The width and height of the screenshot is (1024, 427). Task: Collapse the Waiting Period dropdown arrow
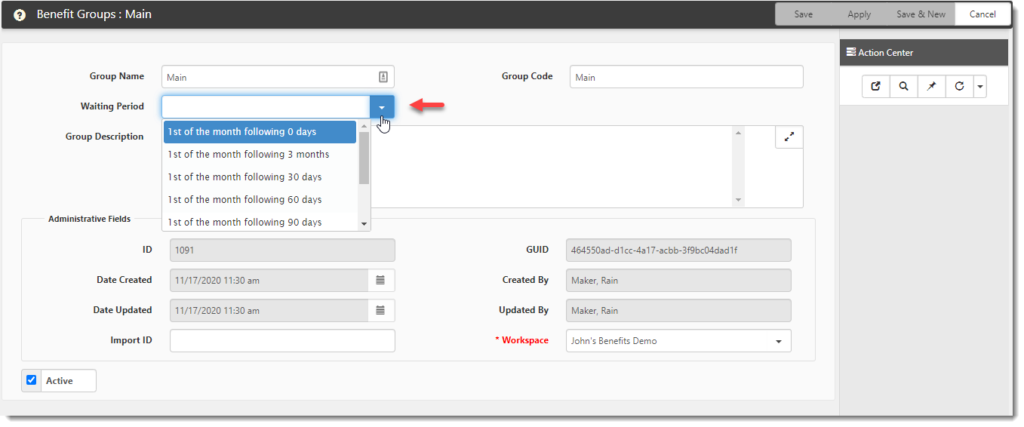[x=382, y=107]
